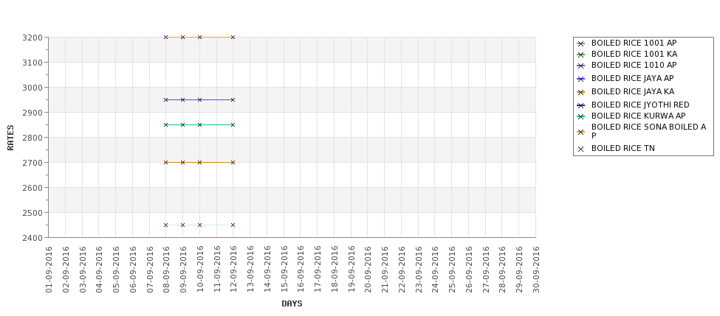Click the 12-09-2016 x-axis date label
This screenshot has height=316, width=720.
pyautogui.click(x=233, y=270)
